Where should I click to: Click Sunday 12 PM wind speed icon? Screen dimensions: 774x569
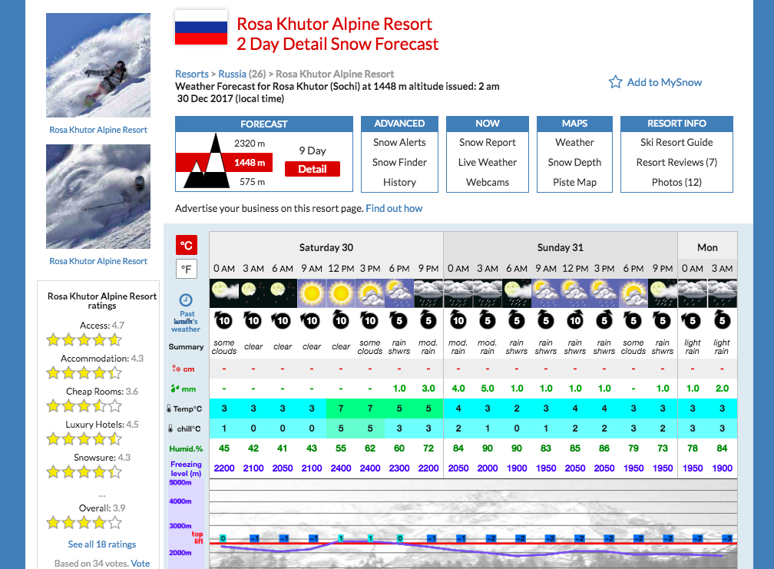pyautogui.click(x=575, y=320)
